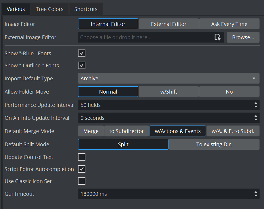Decrease the On Air Info Update Interval
Viewport: 264px width, 209px height.
(256, 120)
